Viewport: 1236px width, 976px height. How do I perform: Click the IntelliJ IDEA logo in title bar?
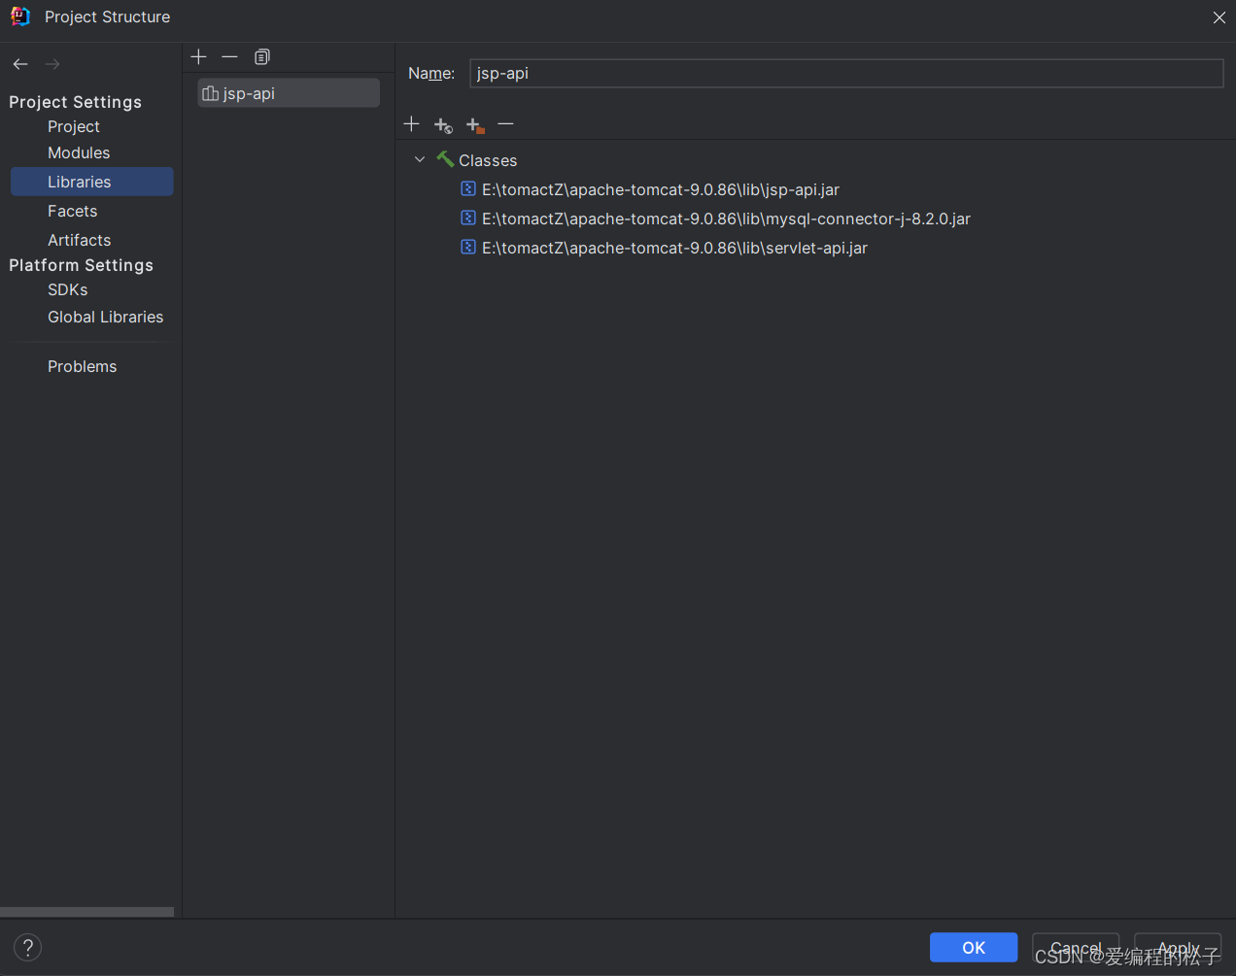click(20, 17)
